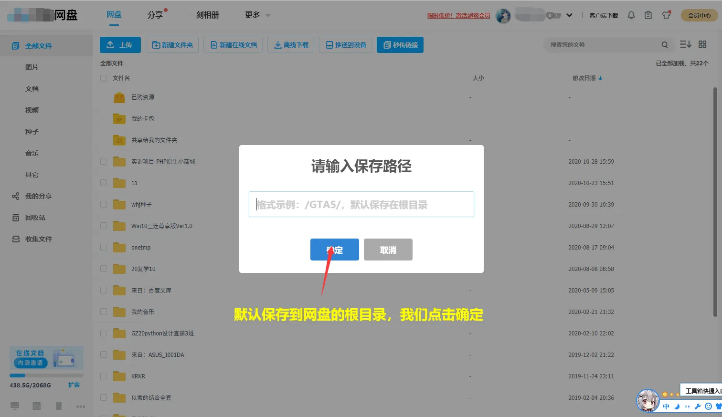Open the 一刻相册 tab

tap(204, 15)
